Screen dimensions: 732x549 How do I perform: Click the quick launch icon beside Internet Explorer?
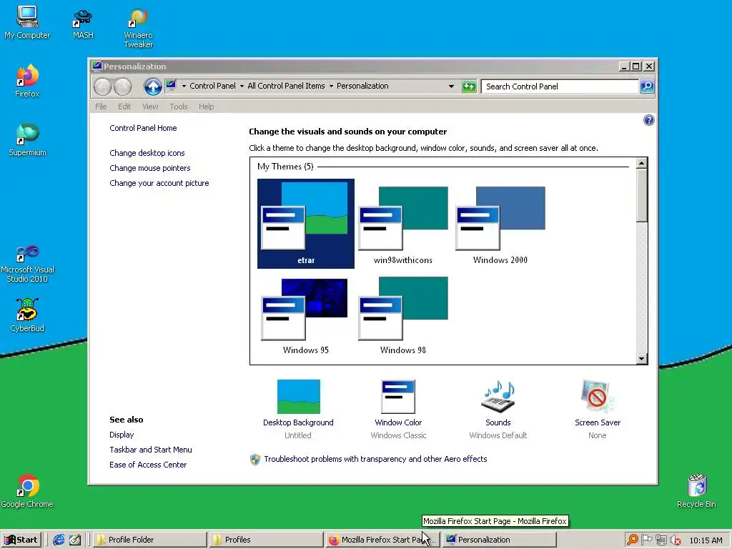click(x=74, y=540)
